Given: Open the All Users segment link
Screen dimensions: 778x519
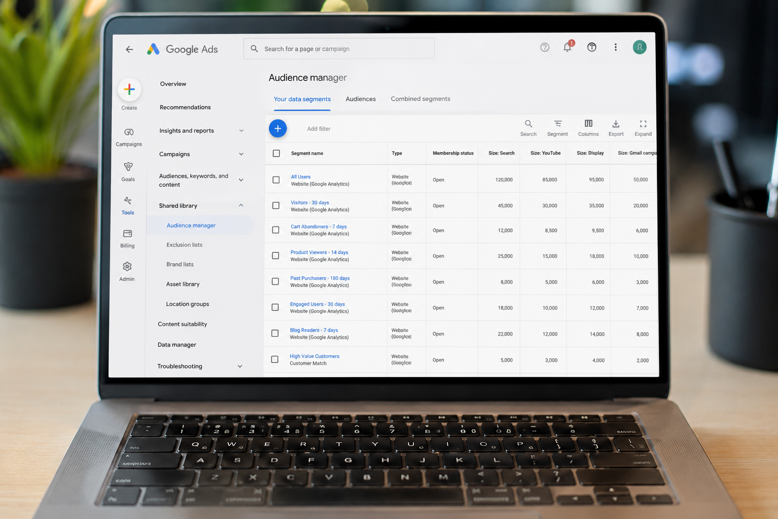Looking at the screenshot, I should point(300,177).
